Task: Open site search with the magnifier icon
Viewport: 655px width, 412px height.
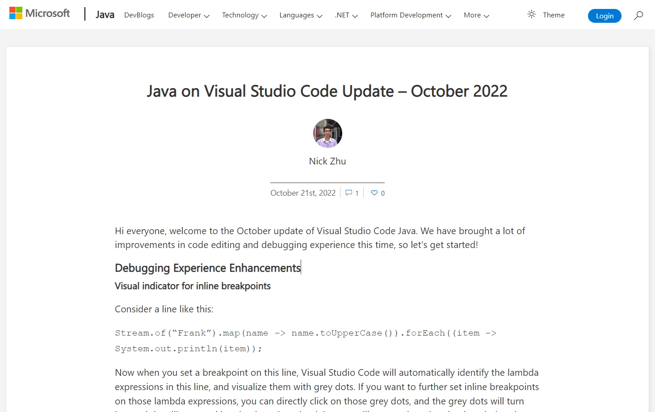Action: click(x=638, y=15)
